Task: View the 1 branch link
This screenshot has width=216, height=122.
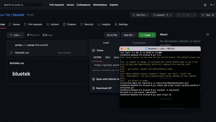Action: point(33,35)
